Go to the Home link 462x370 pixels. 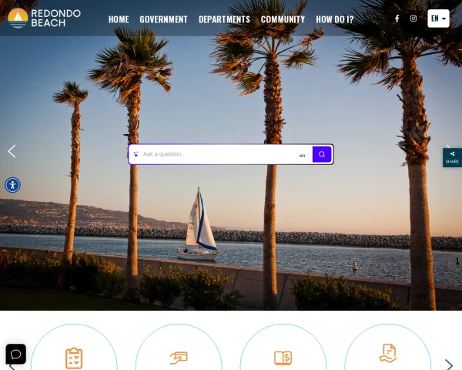(x=119, y=19)
